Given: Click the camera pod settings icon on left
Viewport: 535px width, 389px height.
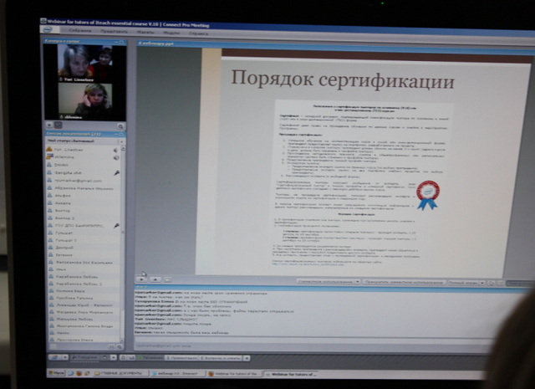Looking at the screenshot, I should point(49,125).
